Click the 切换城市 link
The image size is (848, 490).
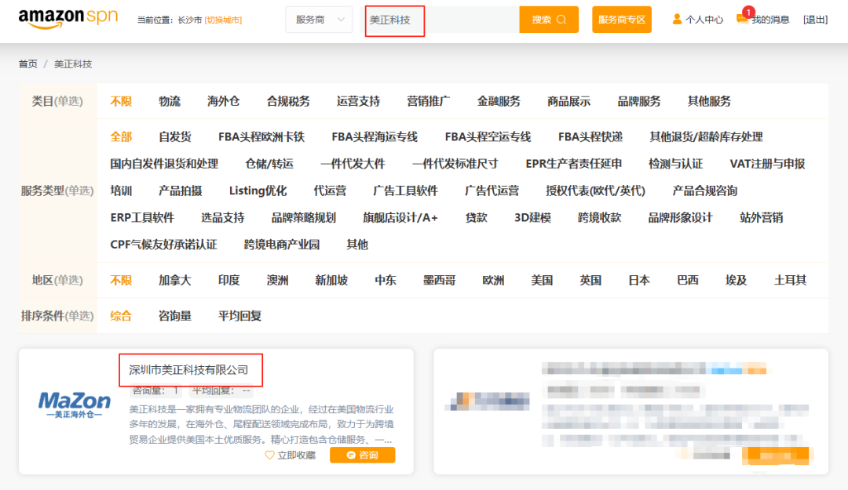[223, 20]
